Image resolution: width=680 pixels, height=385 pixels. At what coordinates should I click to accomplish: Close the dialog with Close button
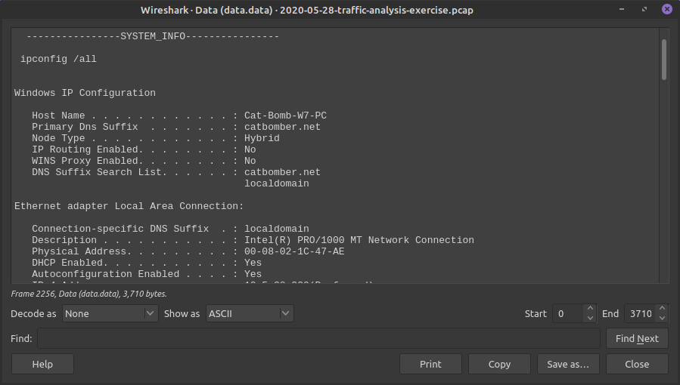click(x=637, y=364)
